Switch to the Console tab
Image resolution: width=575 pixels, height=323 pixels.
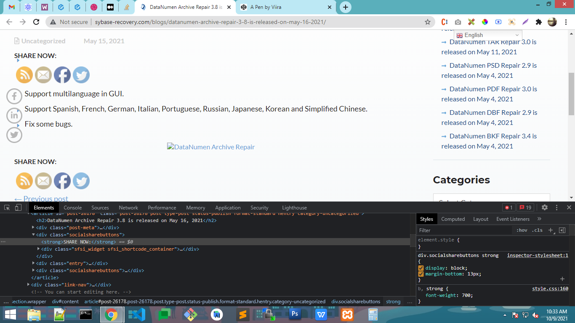tap(73, 207)
